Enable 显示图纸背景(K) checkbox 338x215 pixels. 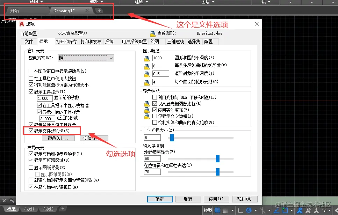pos(31,167)
